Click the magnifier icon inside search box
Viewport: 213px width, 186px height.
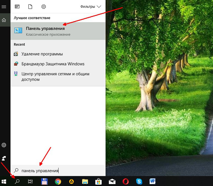[x=16, y=170]
